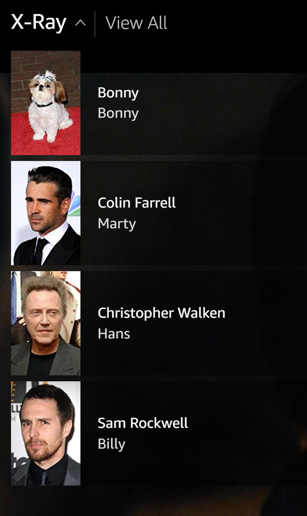Collapse the X-Ray panel with the chevron
The width and height of the screenshot is (307, 516).
click(80, 23)
